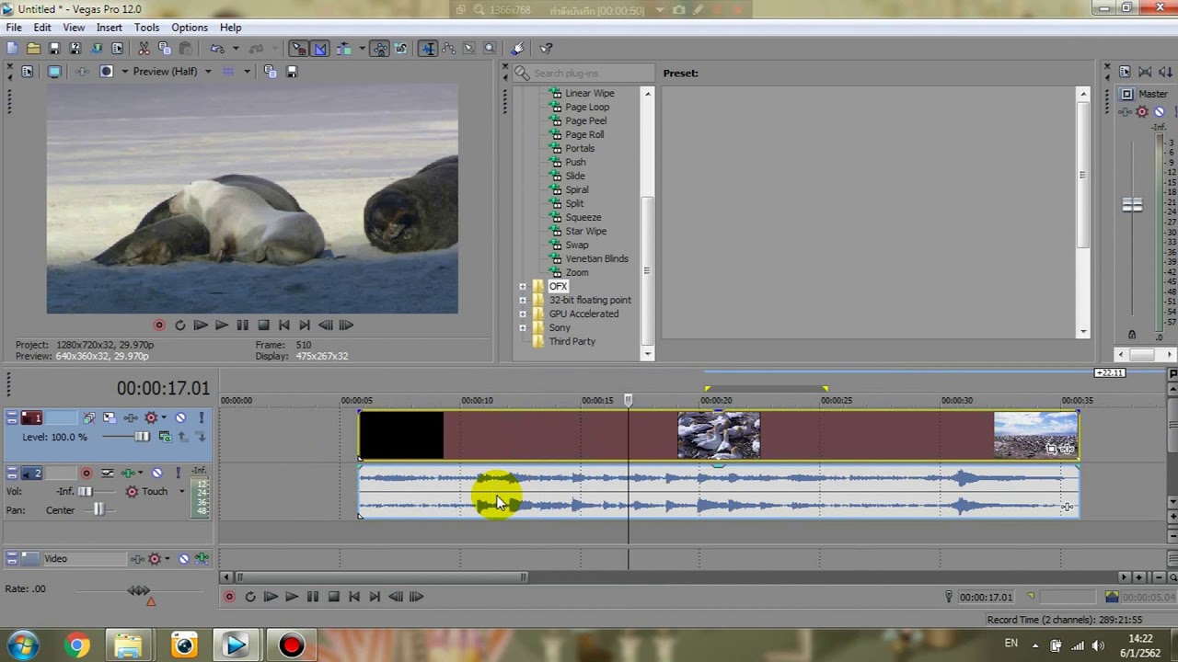This screenshot has width=1178, height=662.
Task: Toggle Enable Snapping in the toolbar
Action: click(298, 49)
